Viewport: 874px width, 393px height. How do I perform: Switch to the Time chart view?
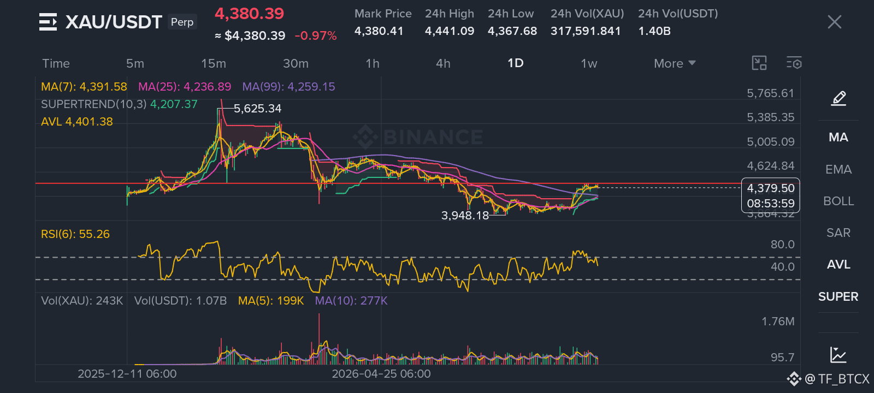click(56, 63)
